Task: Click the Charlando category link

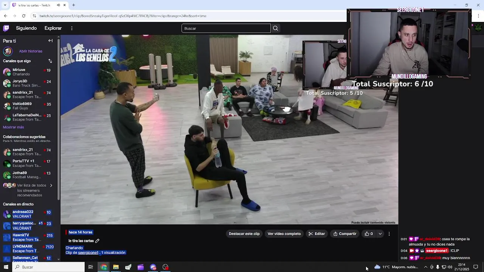Action: (74, 248)
